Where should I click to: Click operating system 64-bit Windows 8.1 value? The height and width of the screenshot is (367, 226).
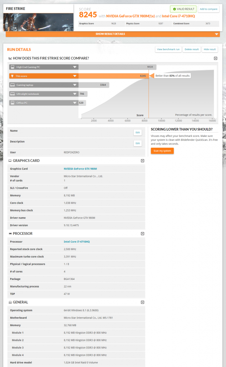click(x=81, y=310)
